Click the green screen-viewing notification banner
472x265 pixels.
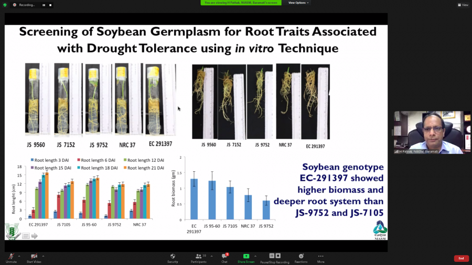pos(241,3)
